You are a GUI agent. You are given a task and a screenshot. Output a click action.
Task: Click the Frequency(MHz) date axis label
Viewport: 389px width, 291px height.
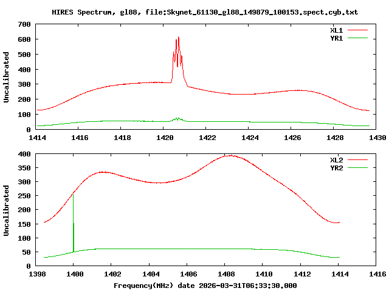(x=205, y=286)
